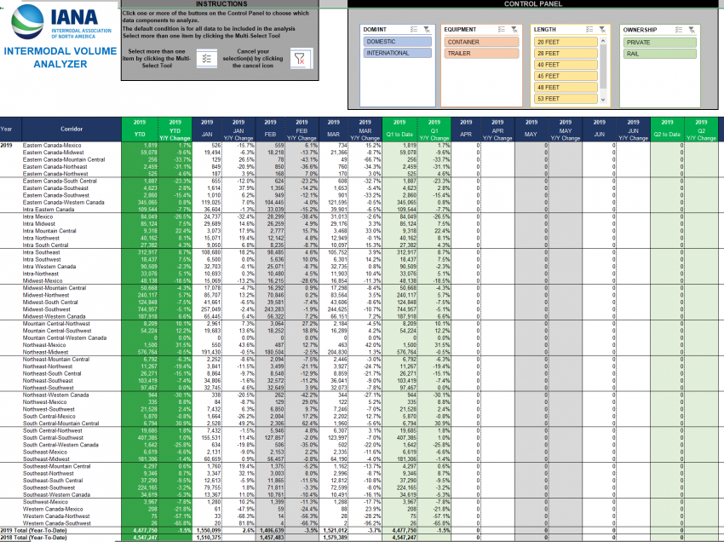Toggle multi-select on LENGTH slicer

pos(589,29)
